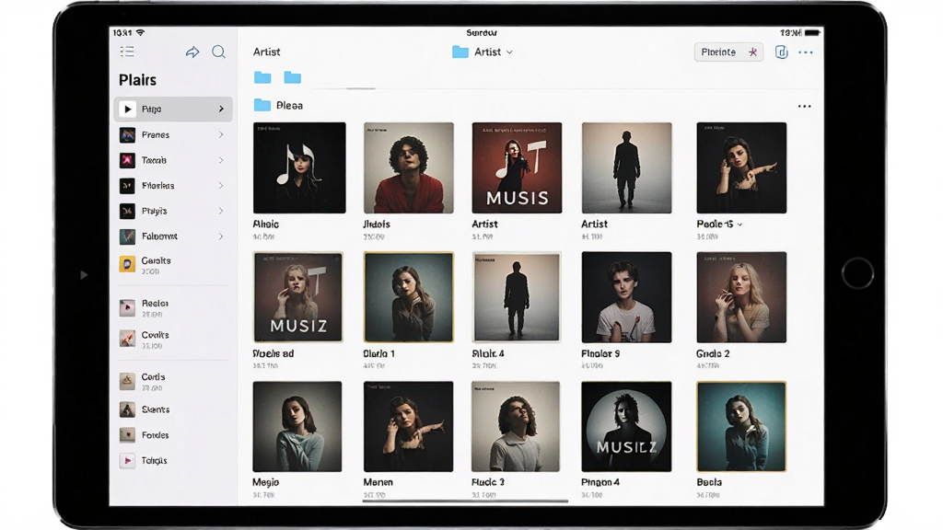The width and height of the screenshot is (943, 530).
Task: Tap the blue document icon in top bar
Action: (781, 52)
